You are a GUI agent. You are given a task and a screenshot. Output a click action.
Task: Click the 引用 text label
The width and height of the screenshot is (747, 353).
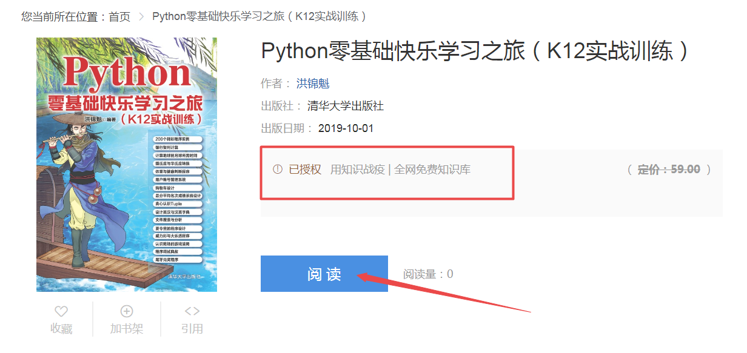coord(192,329)
